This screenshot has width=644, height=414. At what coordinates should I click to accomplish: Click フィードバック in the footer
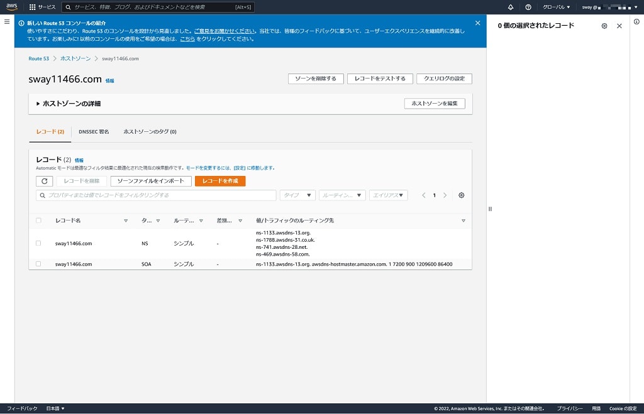22,408
